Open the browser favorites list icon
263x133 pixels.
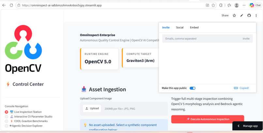point(229,5)
